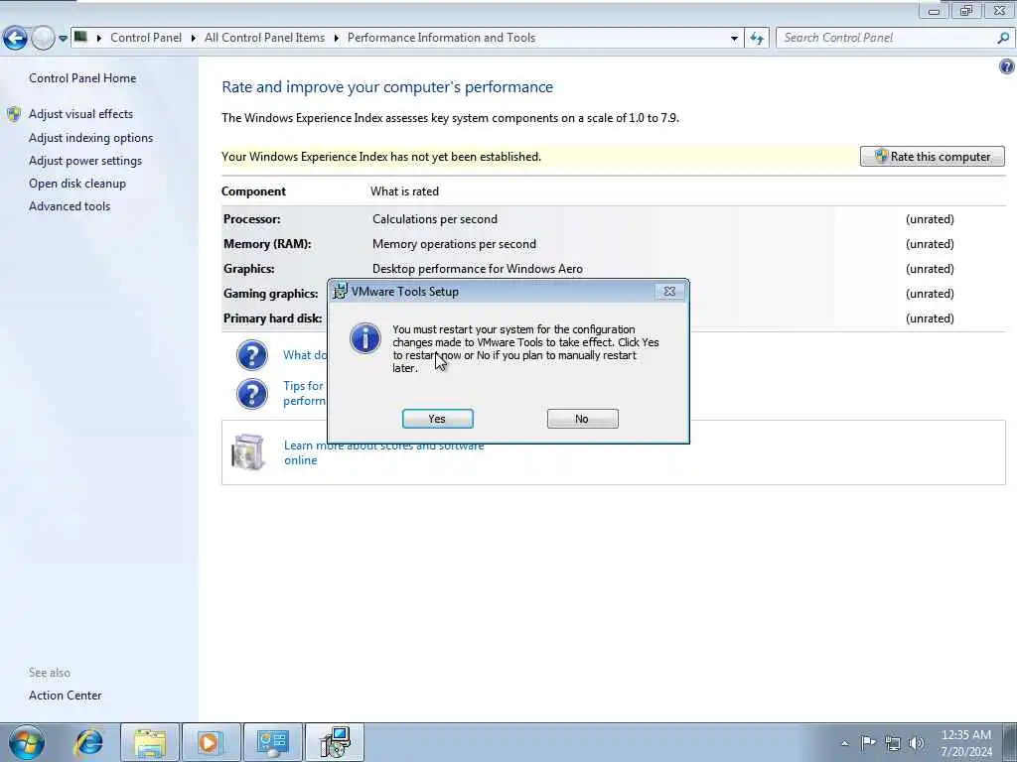Click the network tray icon
This screenshot has width=1017, height=762.
(893, 743)
